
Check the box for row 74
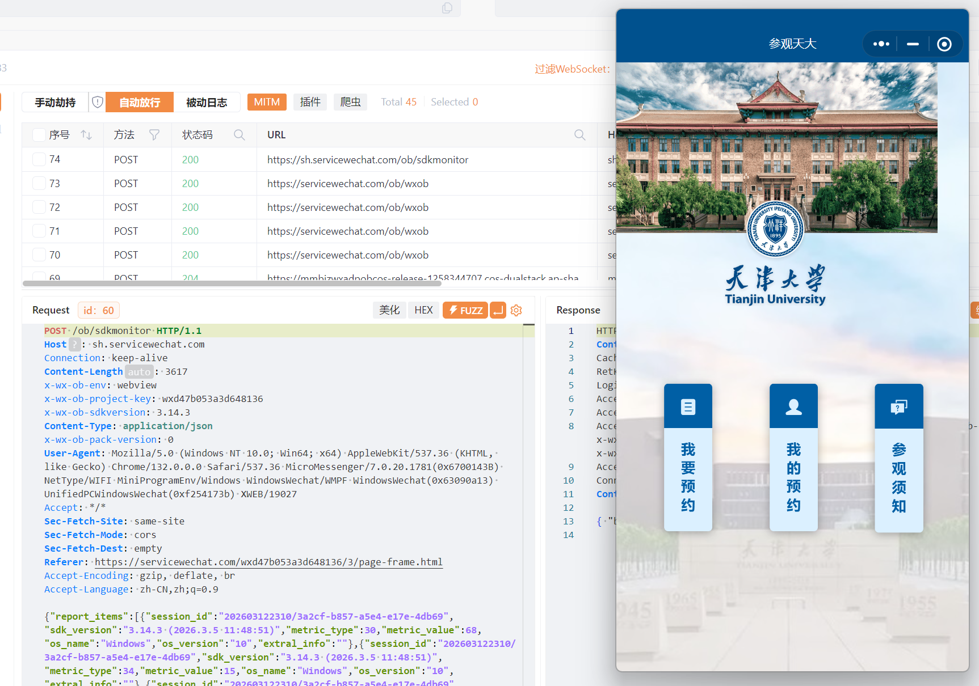(x=39, y=159)
